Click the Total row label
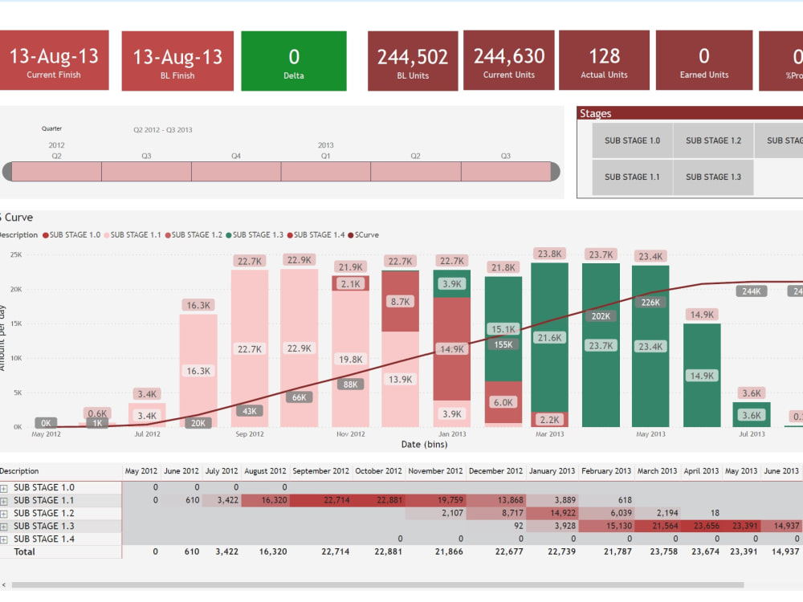Viewport: 803px width, 602px height. click(x=24, y=552)
